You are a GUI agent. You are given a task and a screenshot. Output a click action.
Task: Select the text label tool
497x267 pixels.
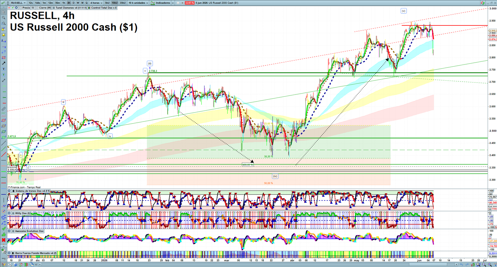(4, 69)
